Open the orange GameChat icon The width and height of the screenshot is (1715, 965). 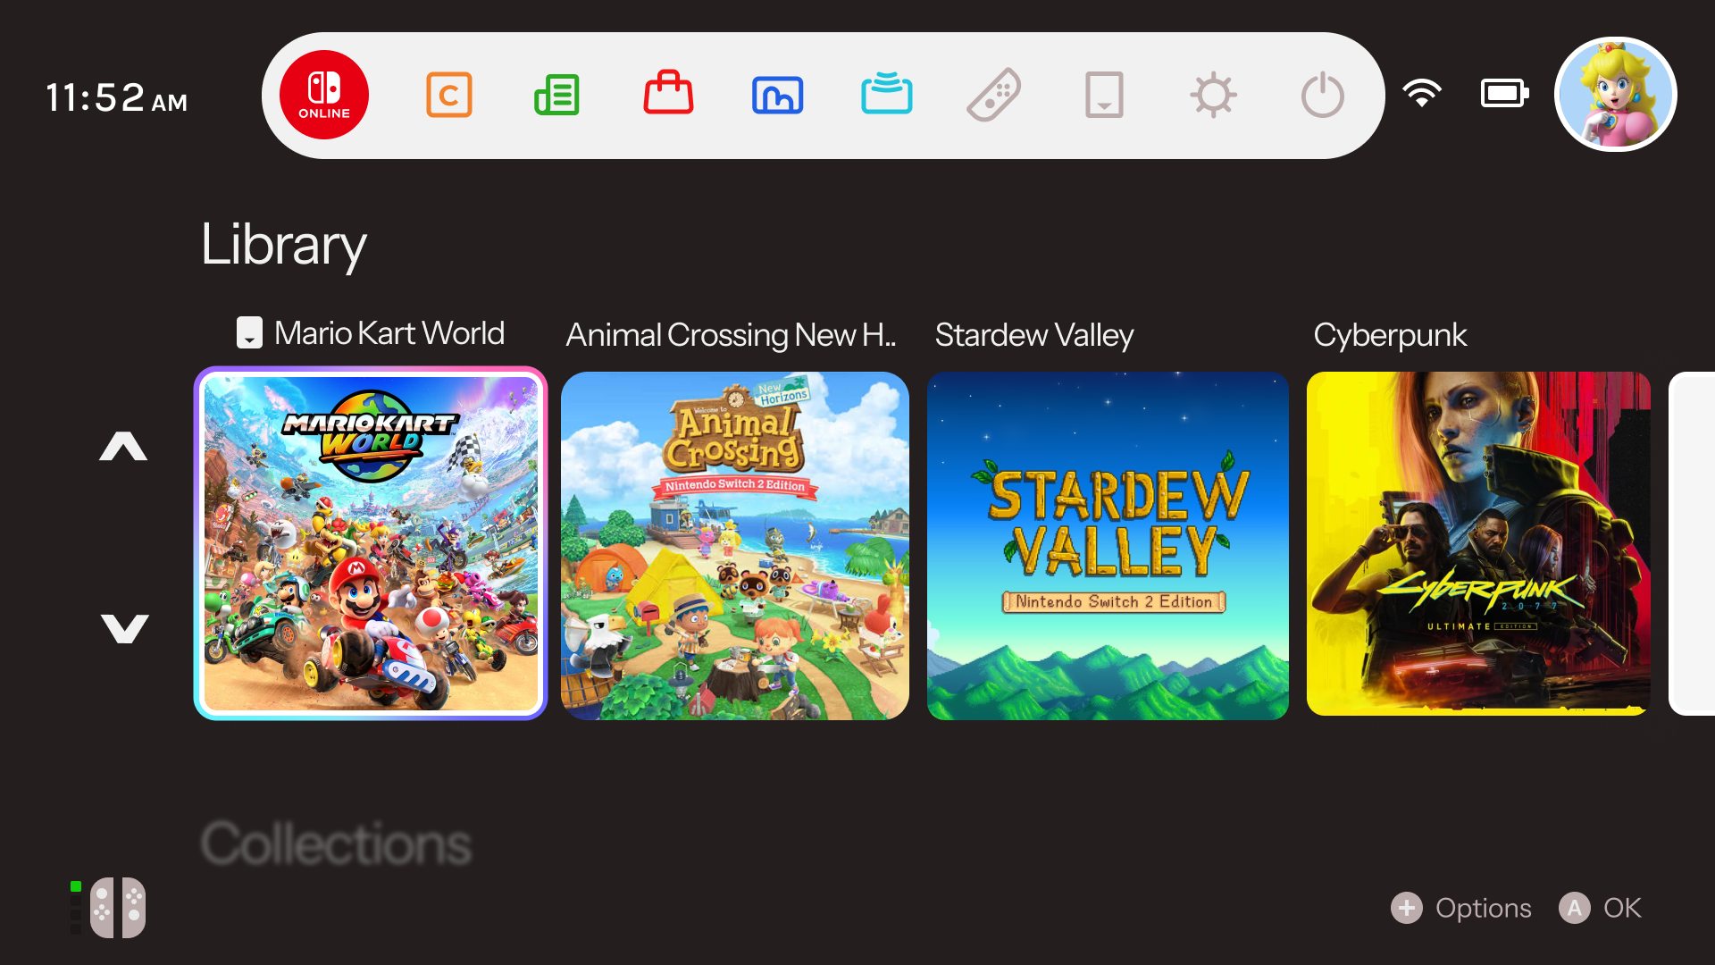448,95
